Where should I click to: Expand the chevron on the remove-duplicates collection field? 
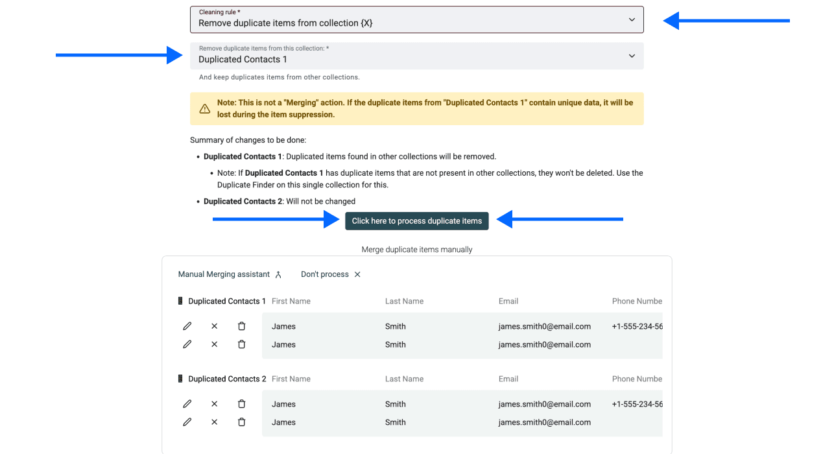[630, 56]
